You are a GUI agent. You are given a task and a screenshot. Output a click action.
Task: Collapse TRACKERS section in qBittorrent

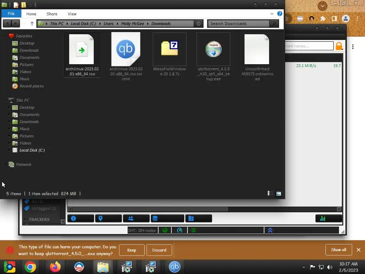[x=25, y=219]
